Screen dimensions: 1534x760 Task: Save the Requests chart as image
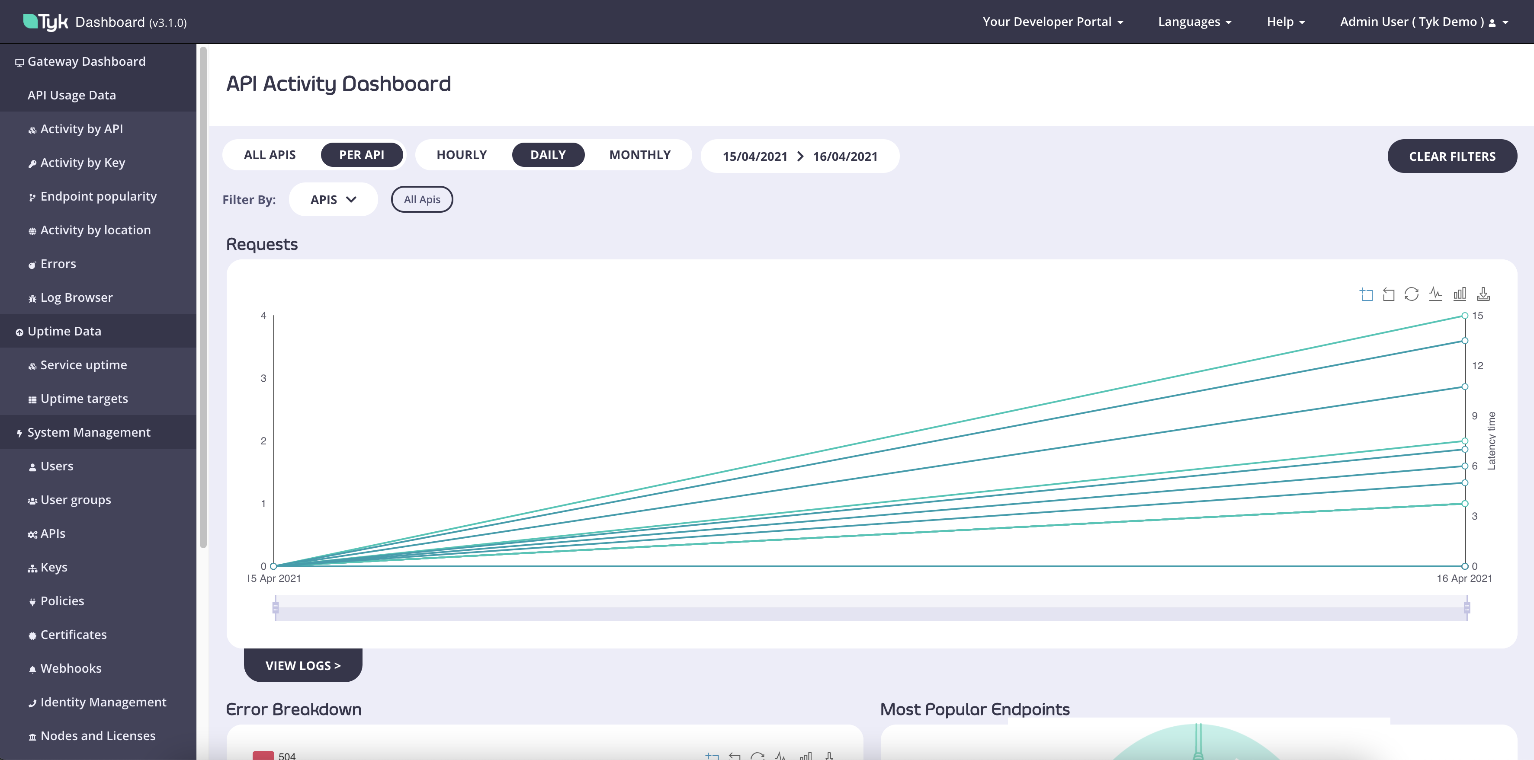(1483, 294)
